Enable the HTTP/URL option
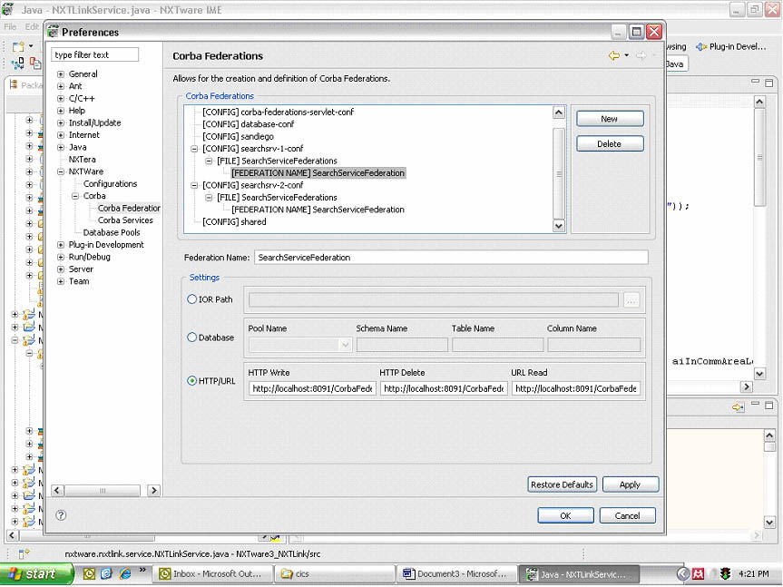783x587 pixels. (193, 380)
